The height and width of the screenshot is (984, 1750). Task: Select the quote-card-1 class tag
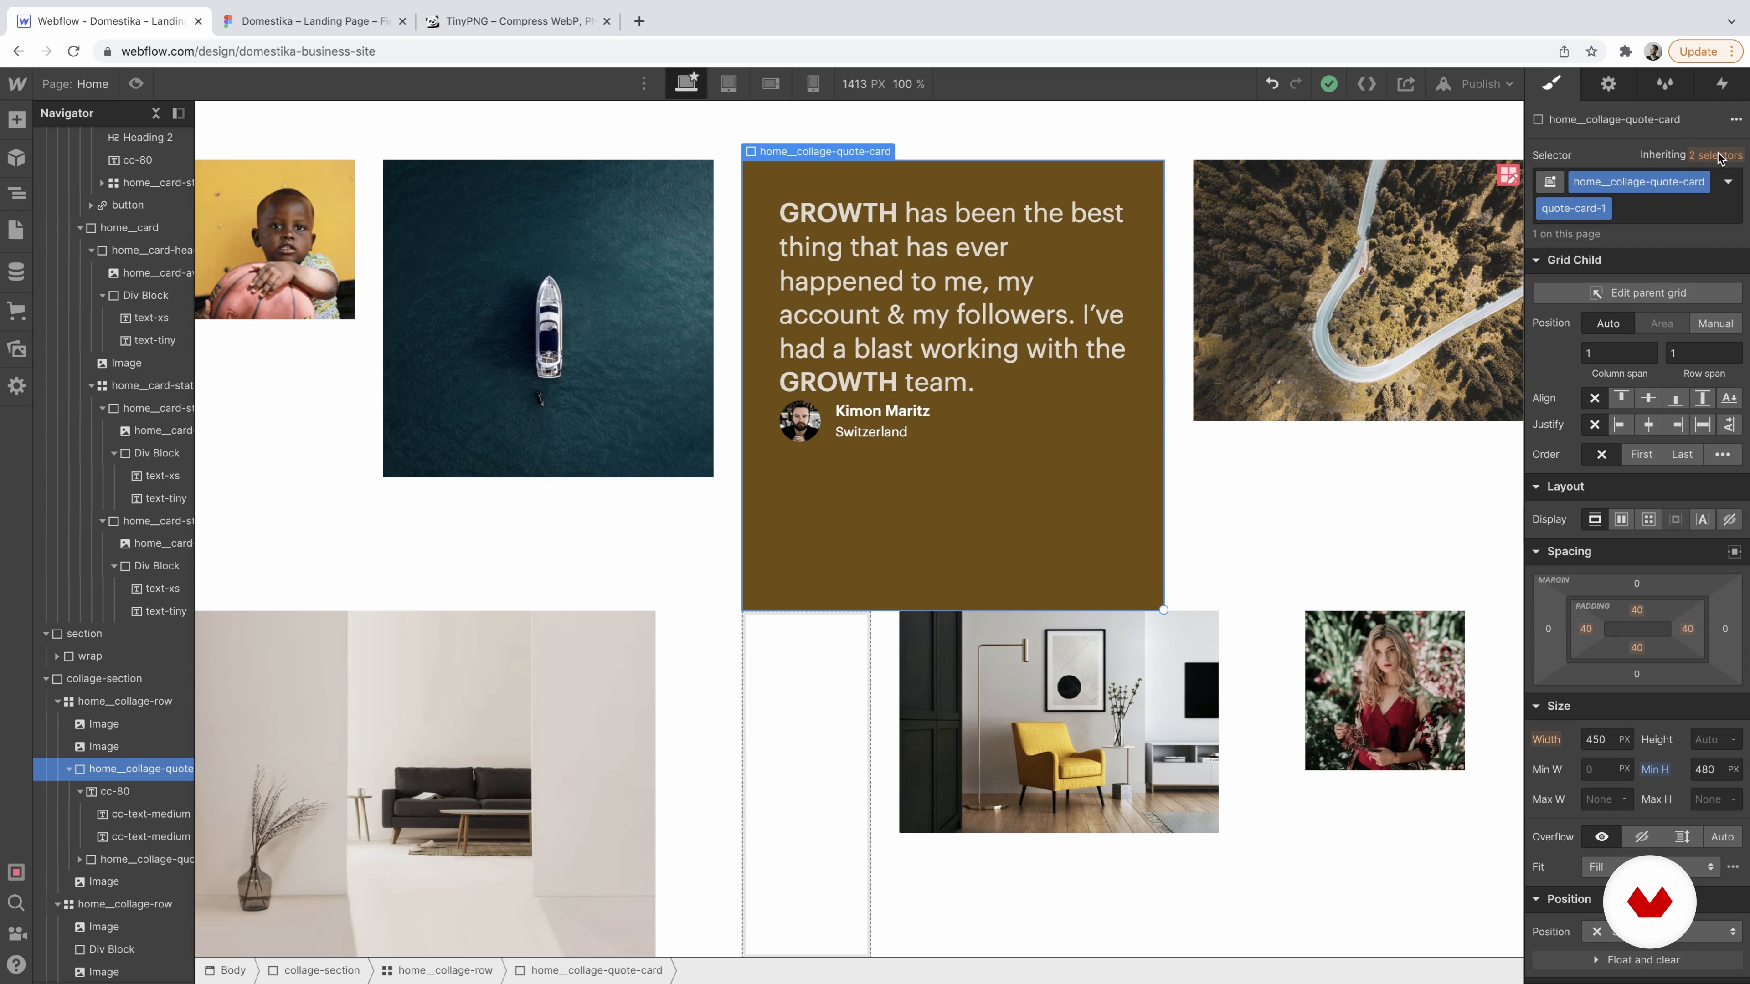(1573, 208)
